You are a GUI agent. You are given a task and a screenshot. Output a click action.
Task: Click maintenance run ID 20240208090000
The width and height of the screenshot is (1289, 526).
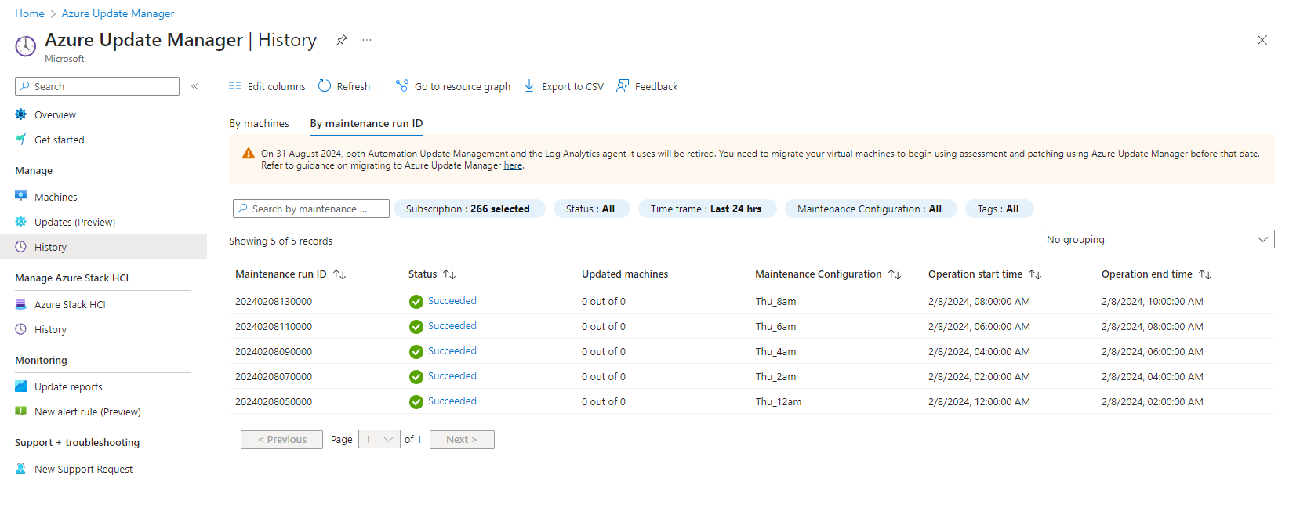(x=274, y=352)
